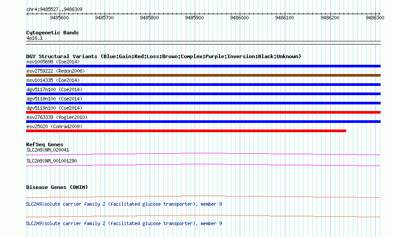Click the DGV Structural Variants track heading

(x=164, y=56)
